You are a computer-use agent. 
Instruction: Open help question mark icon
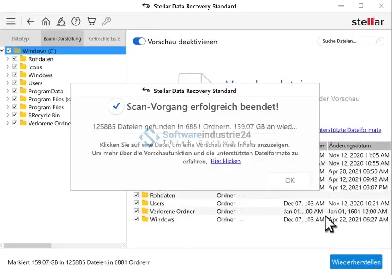pos(76,21)
